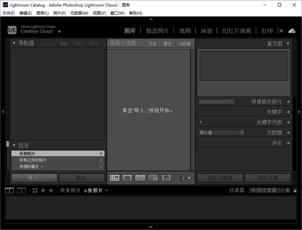Choose 元数据 library filter
The image size is (302, 230).
[x=184, y=44]
